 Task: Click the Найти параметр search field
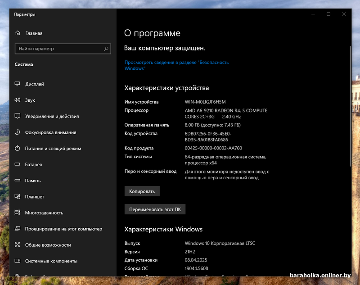point(63,49)
